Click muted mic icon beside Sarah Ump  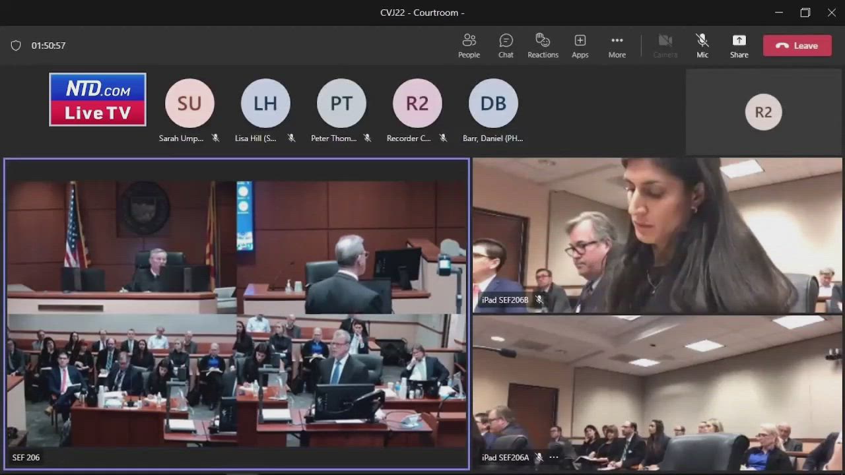click(x=215, y=139)
